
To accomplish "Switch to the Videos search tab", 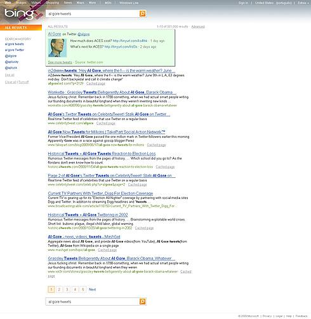I will tap(36, 3).
